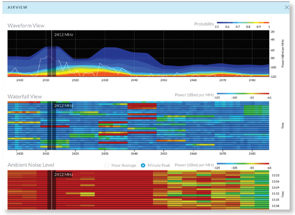The image size is (295, 215).
Task: Click the 11:03 time label
Action: pos(275,175)
